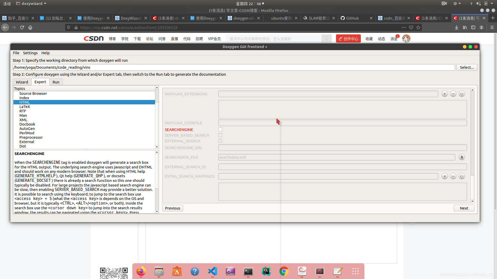This screenshot has height=279, width=497.
Task: Open new Firefox tab with plus
Action: (x=493, y=18)
